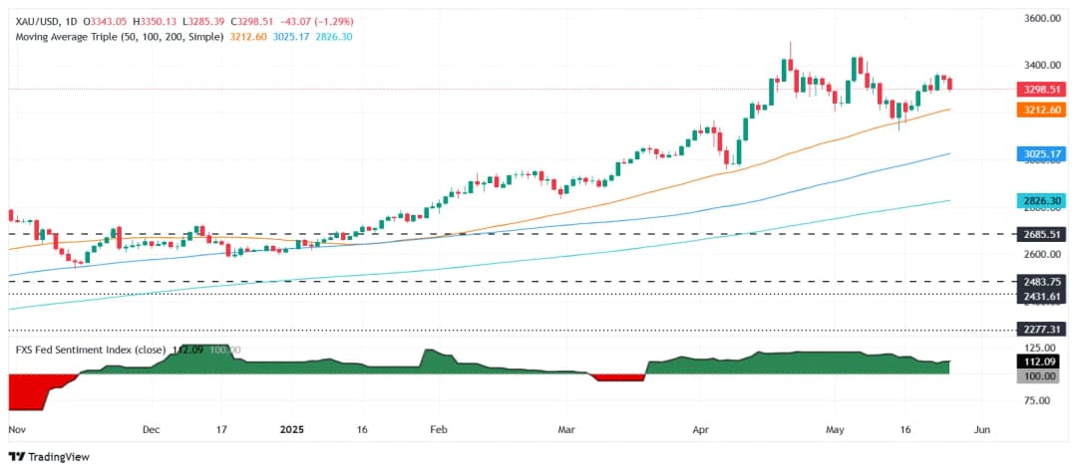Click the Jun label on time axis

click(x=982, y=429)
